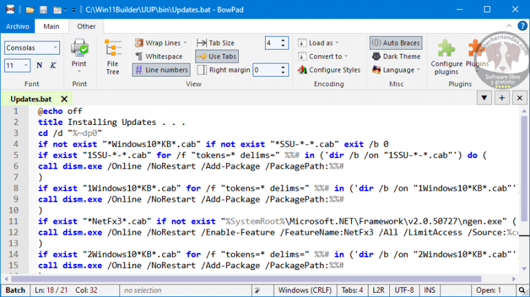Click vertical scrollbar down arrow

[524, 269]
